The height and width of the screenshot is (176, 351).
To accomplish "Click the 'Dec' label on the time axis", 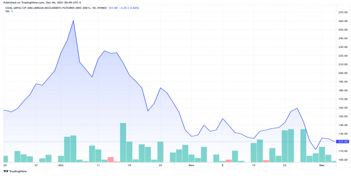I will click(x=322, y=165).
